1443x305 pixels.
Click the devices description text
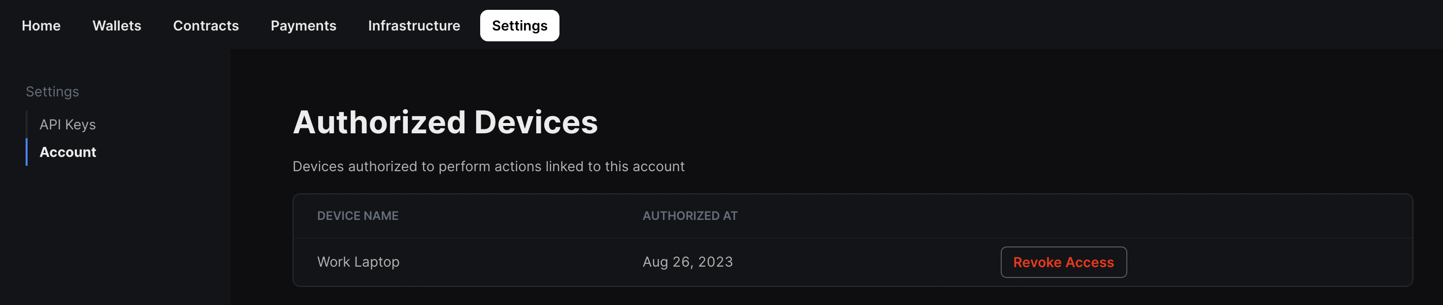click(489, 166)
